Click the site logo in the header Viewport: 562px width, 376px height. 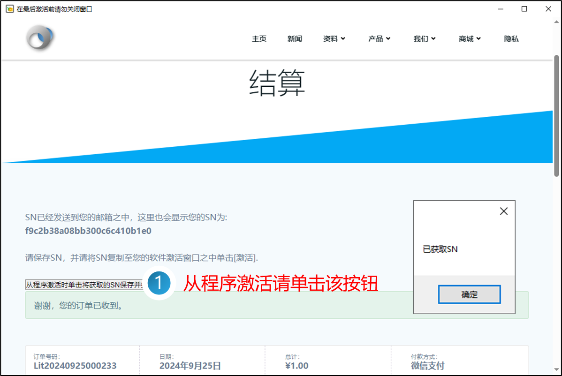[40, 38]
